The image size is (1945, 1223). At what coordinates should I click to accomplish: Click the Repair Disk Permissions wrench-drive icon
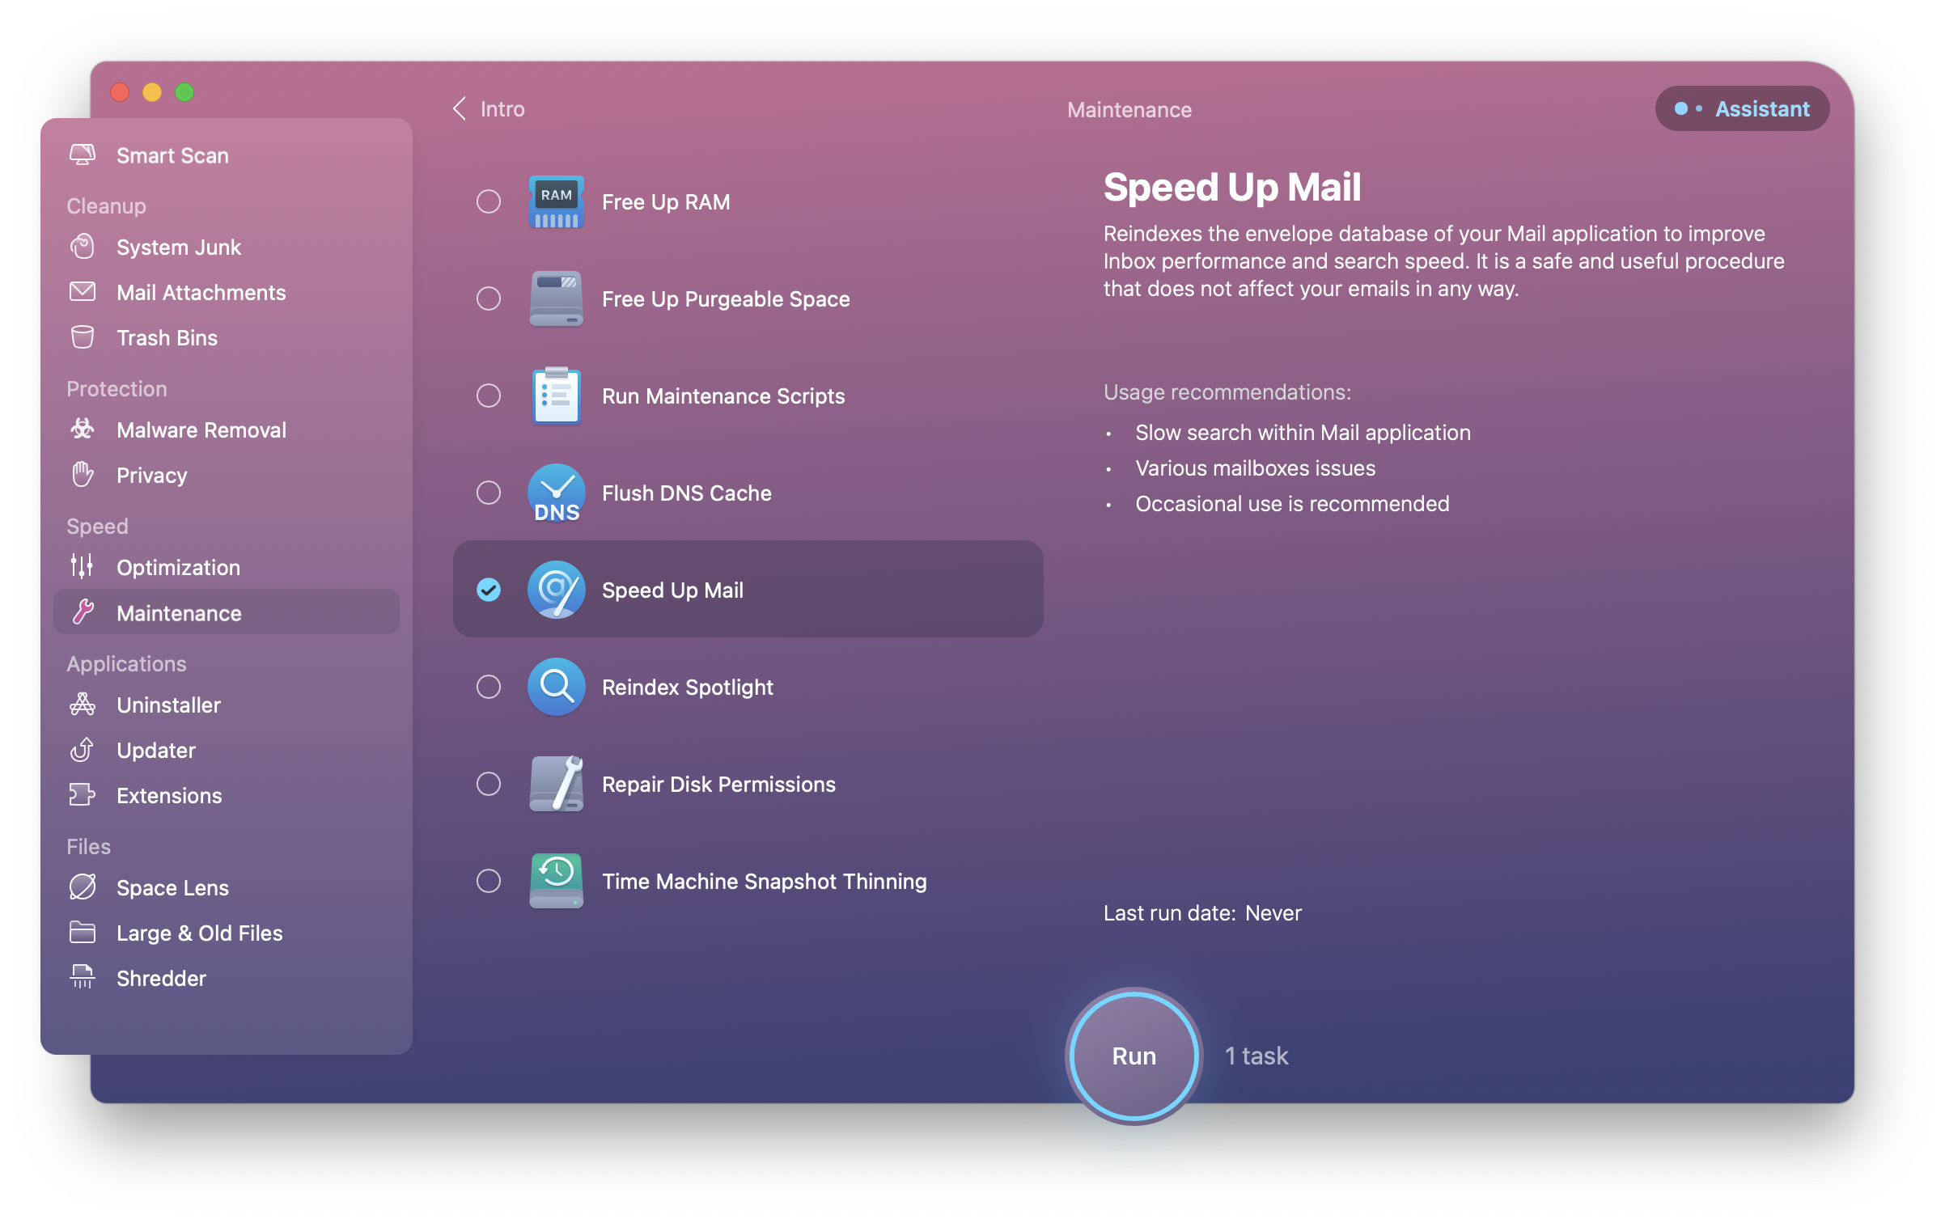tap(556, 784)
